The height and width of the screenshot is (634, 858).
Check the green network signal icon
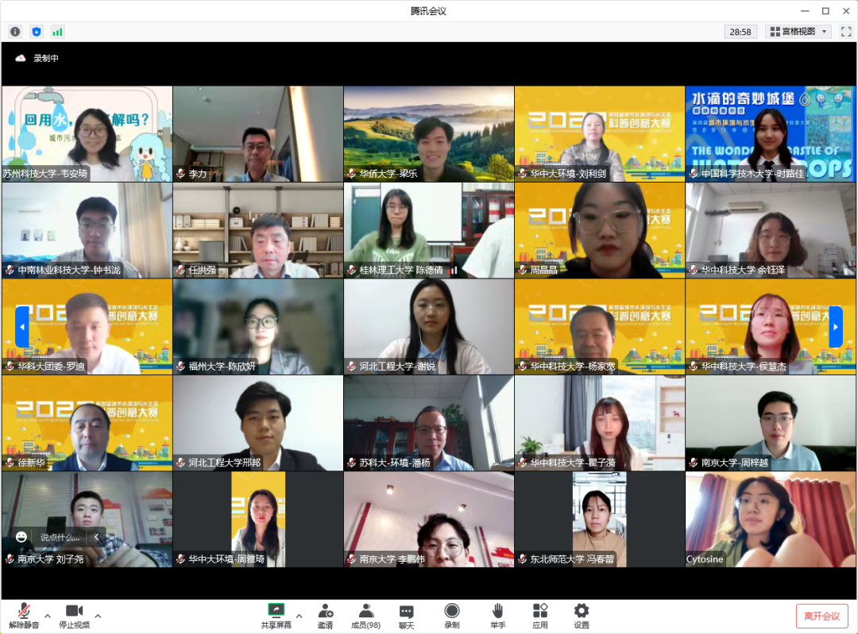(57, 32)
